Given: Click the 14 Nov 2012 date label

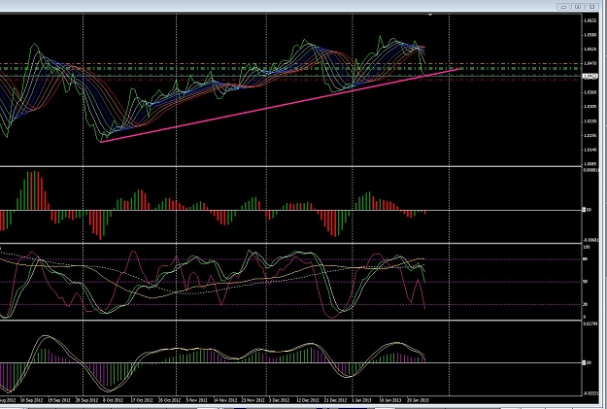Looking at the screenshot, I should coord(225,400).
